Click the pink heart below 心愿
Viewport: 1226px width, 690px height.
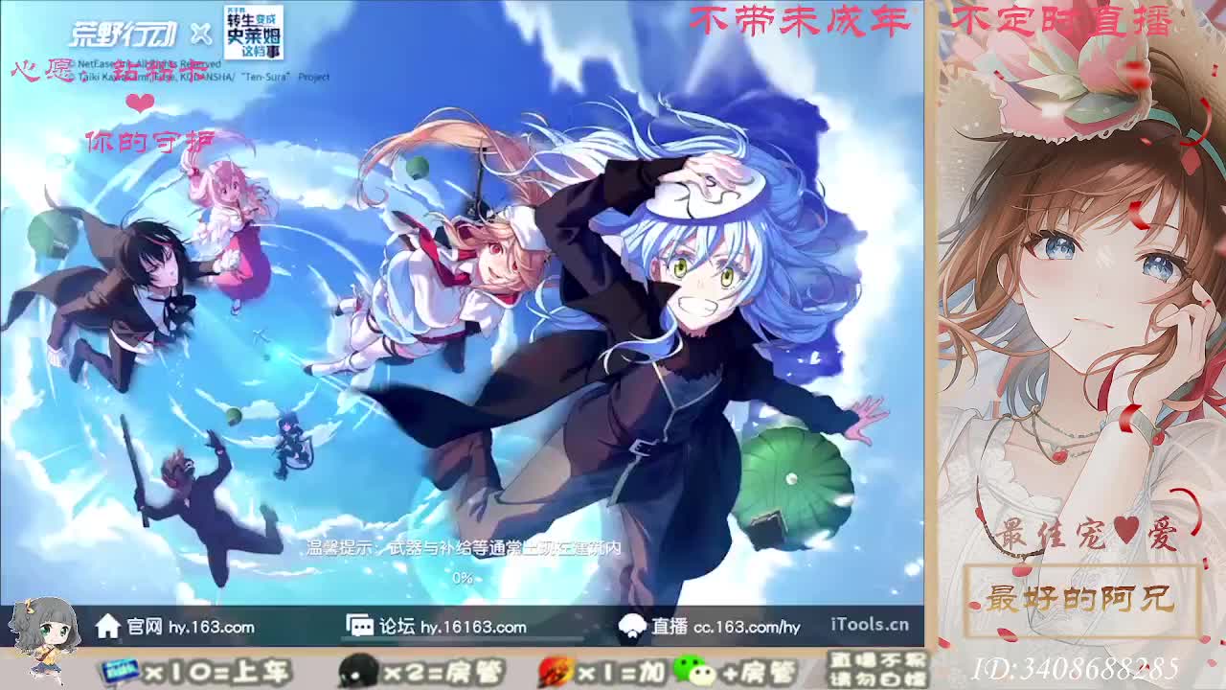[140, 103]
